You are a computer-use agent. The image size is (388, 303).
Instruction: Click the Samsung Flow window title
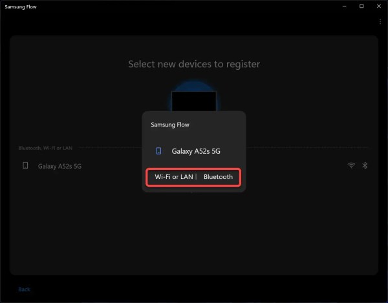(x=21, y=7)
